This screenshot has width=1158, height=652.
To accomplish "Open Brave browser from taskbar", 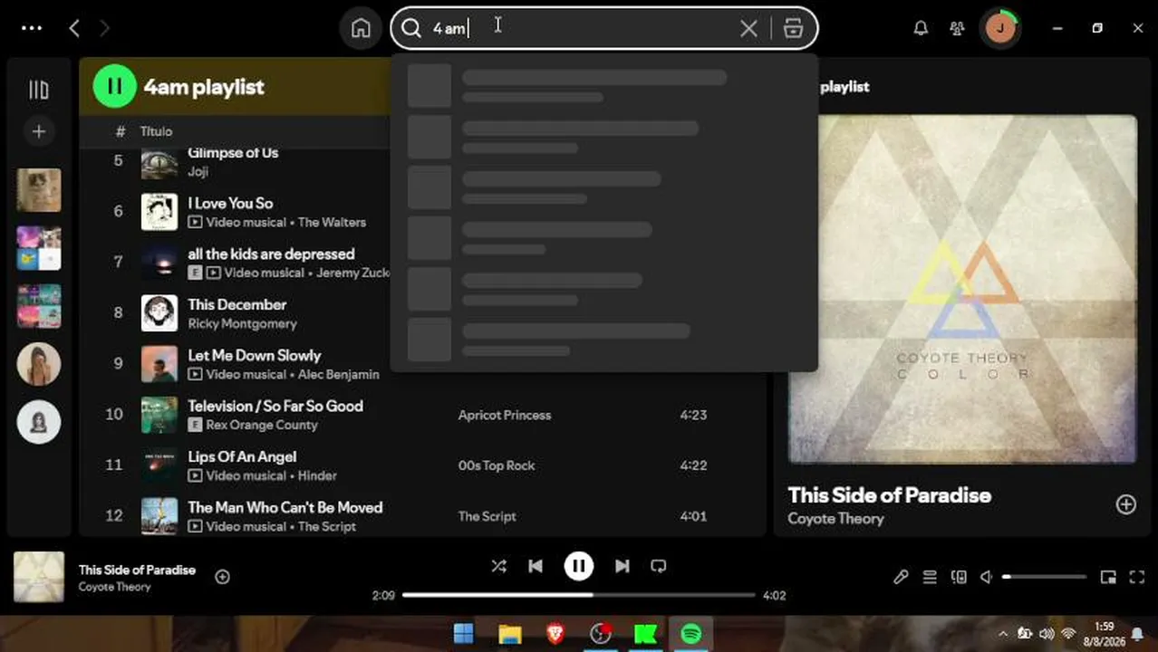I will (x=555, y=633).
